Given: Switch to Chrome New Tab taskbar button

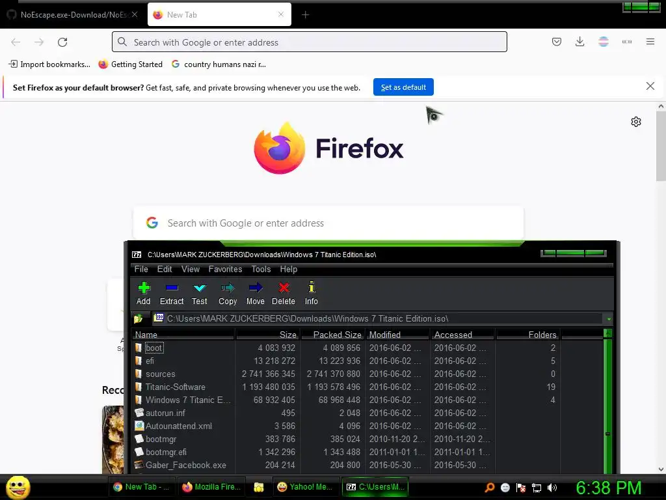Looking at the screenshot, I should [x=141, y=487].
